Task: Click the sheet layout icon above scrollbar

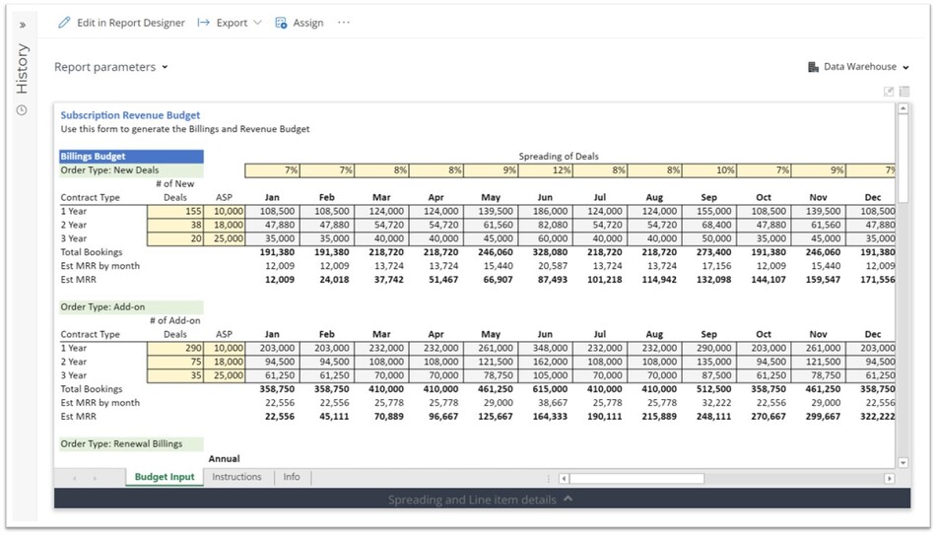Action: (903, 92)
